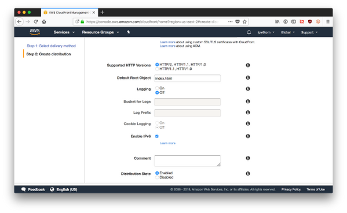Click the Bucket for Logs field
Viewport: 347px width, 213px height.
[187, 102]
